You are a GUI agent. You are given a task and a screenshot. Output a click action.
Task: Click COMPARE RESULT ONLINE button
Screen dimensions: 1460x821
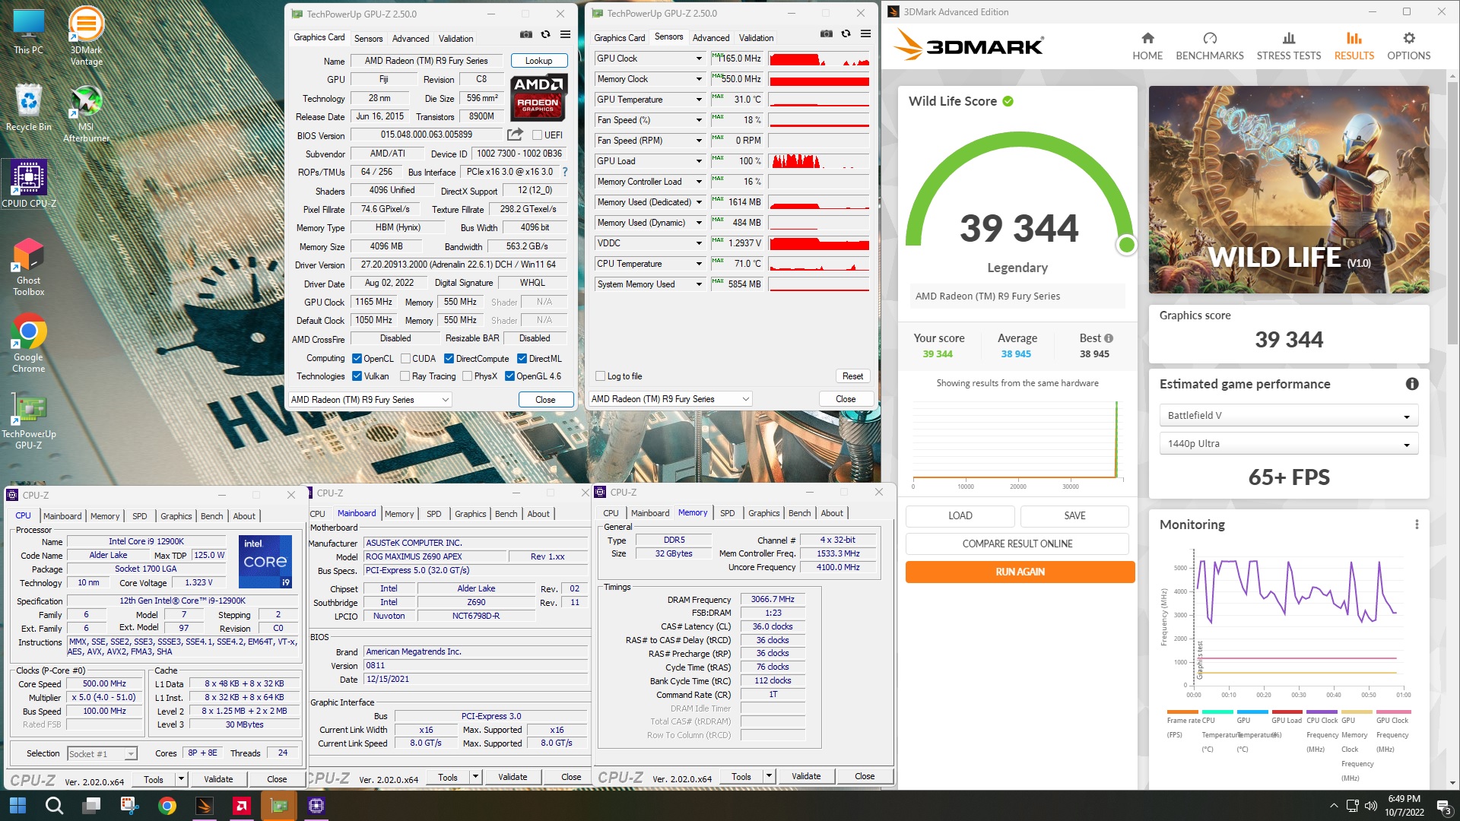[1017, 544]
